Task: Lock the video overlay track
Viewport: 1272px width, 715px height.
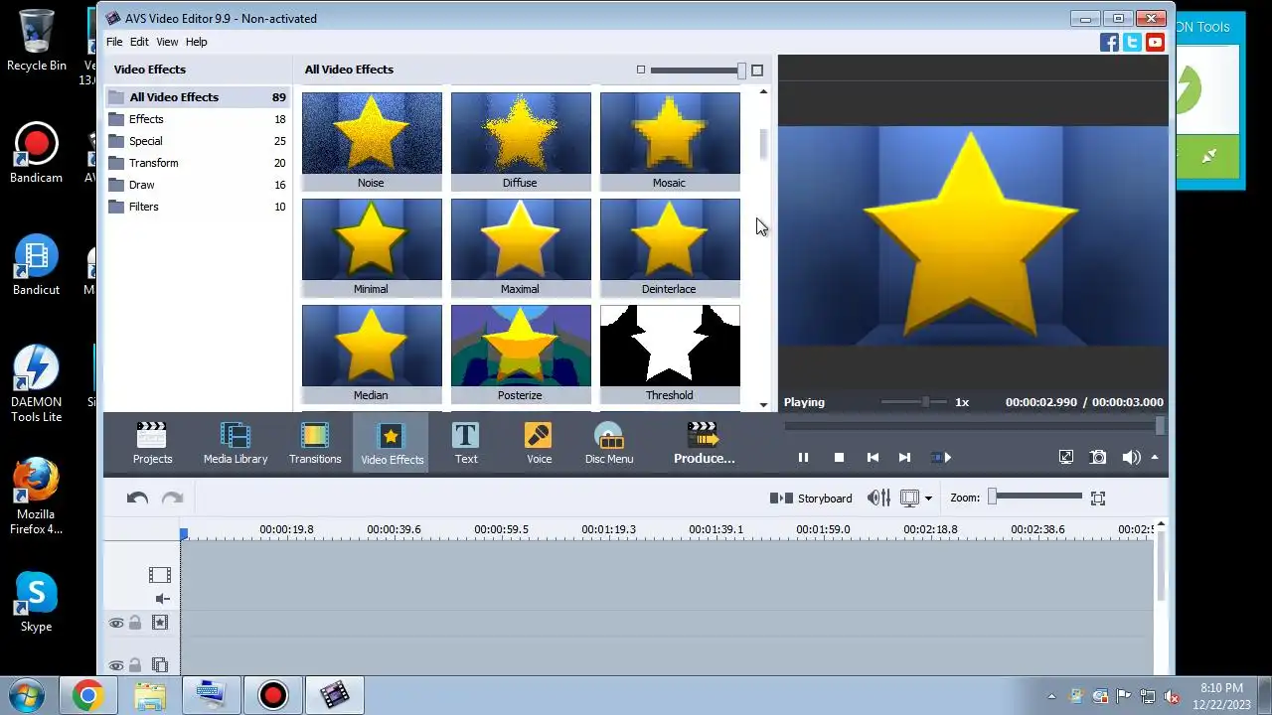Action: (135, 666)
